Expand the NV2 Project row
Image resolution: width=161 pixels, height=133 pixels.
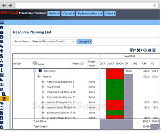[x=43, y=87]
